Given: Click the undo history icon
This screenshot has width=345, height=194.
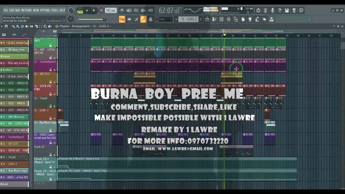Looking at the screenshot, I should tap(258, 11).
